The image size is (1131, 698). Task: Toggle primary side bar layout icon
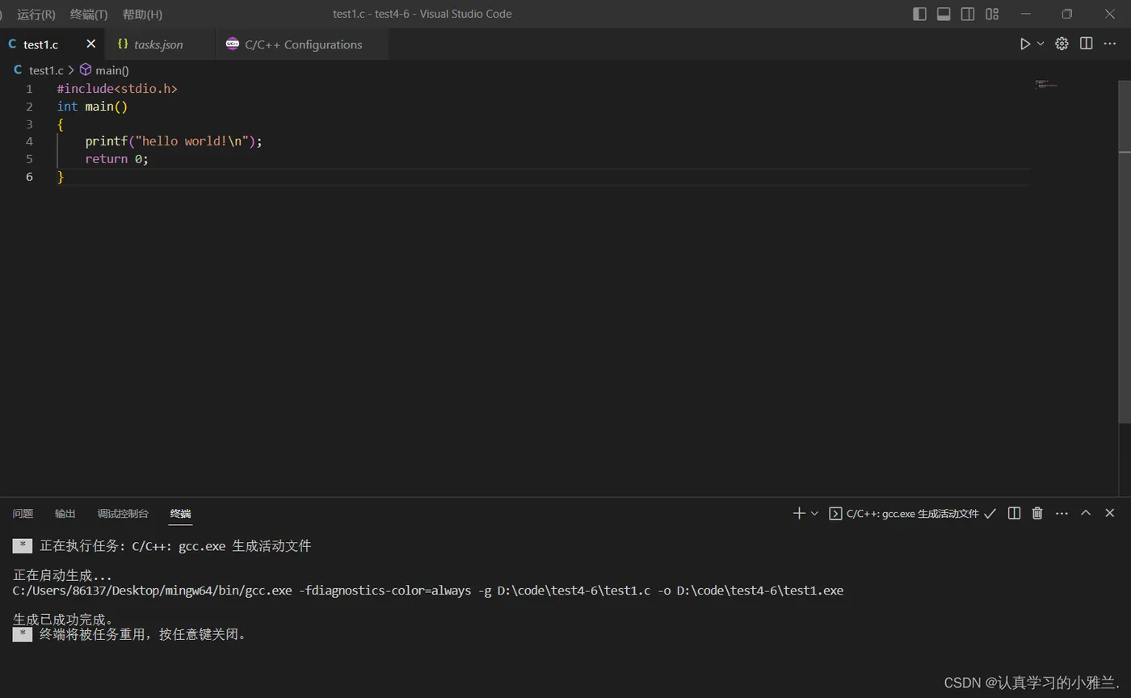click(919, 14)
